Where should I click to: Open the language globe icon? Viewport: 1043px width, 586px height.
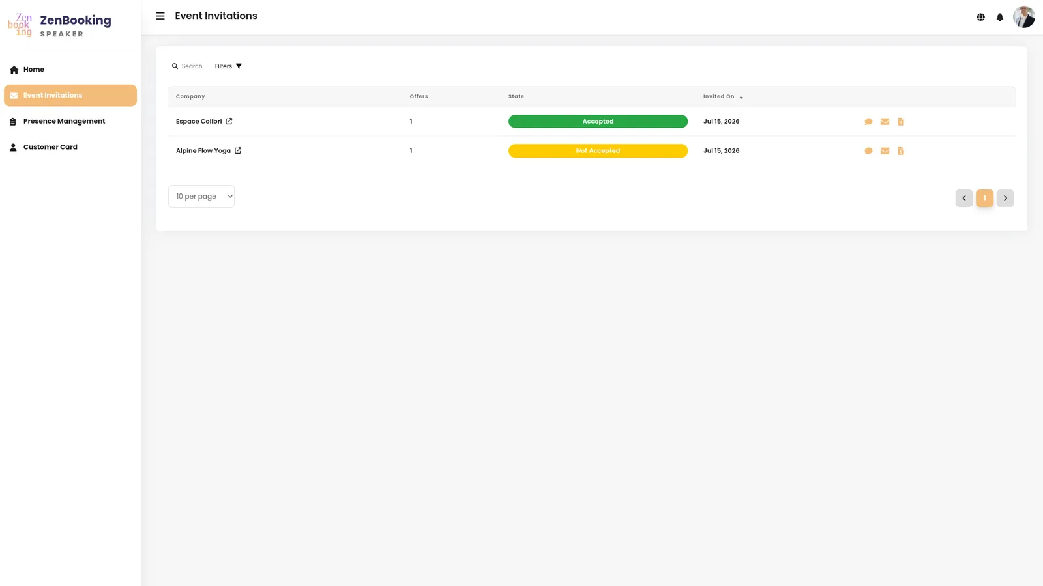tap(980, 17)
